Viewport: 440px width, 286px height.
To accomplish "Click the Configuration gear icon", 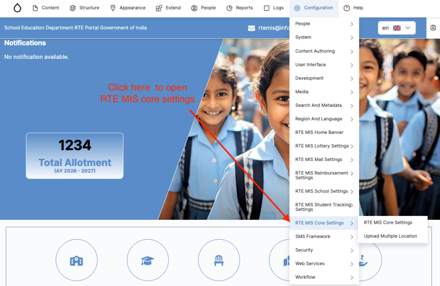I will [x=297, y=8].
